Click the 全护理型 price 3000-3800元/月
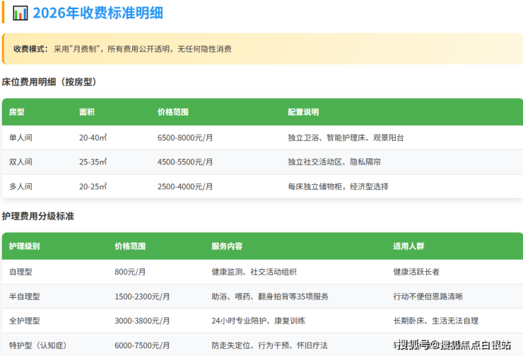Image resolution: width=523 pixels, height=356 pixels. (142, 321)
